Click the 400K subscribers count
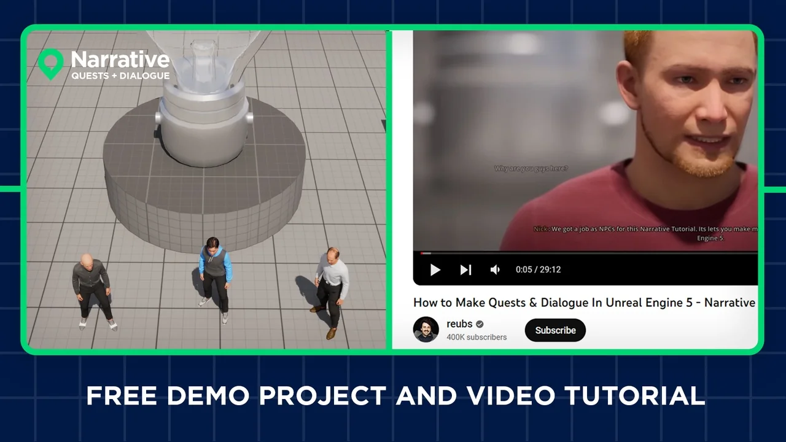The image size is (786, 442). (477, 337)
